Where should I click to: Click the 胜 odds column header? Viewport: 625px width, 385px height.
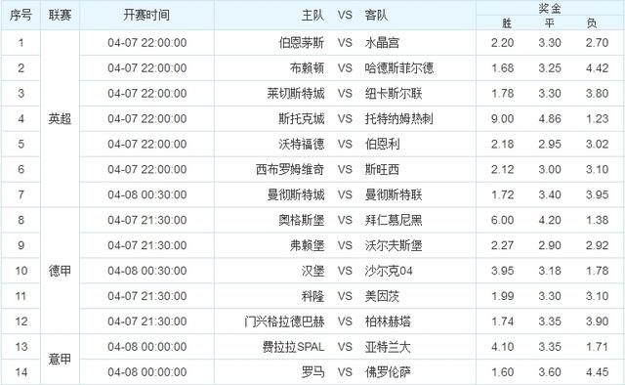click(x=506, y=23)
